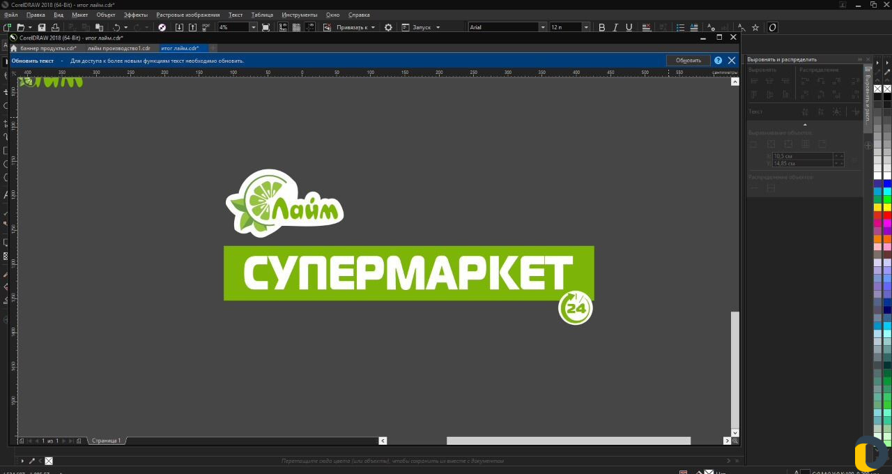
Task: Save the document with the floppy icon
Action: click(41, 27)
